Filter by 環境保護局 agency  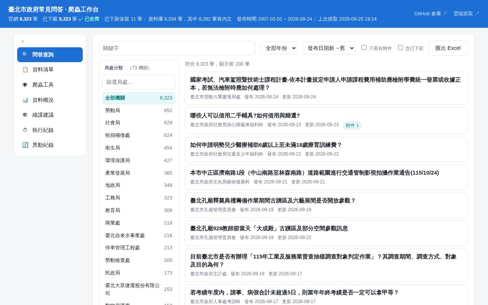139,161
